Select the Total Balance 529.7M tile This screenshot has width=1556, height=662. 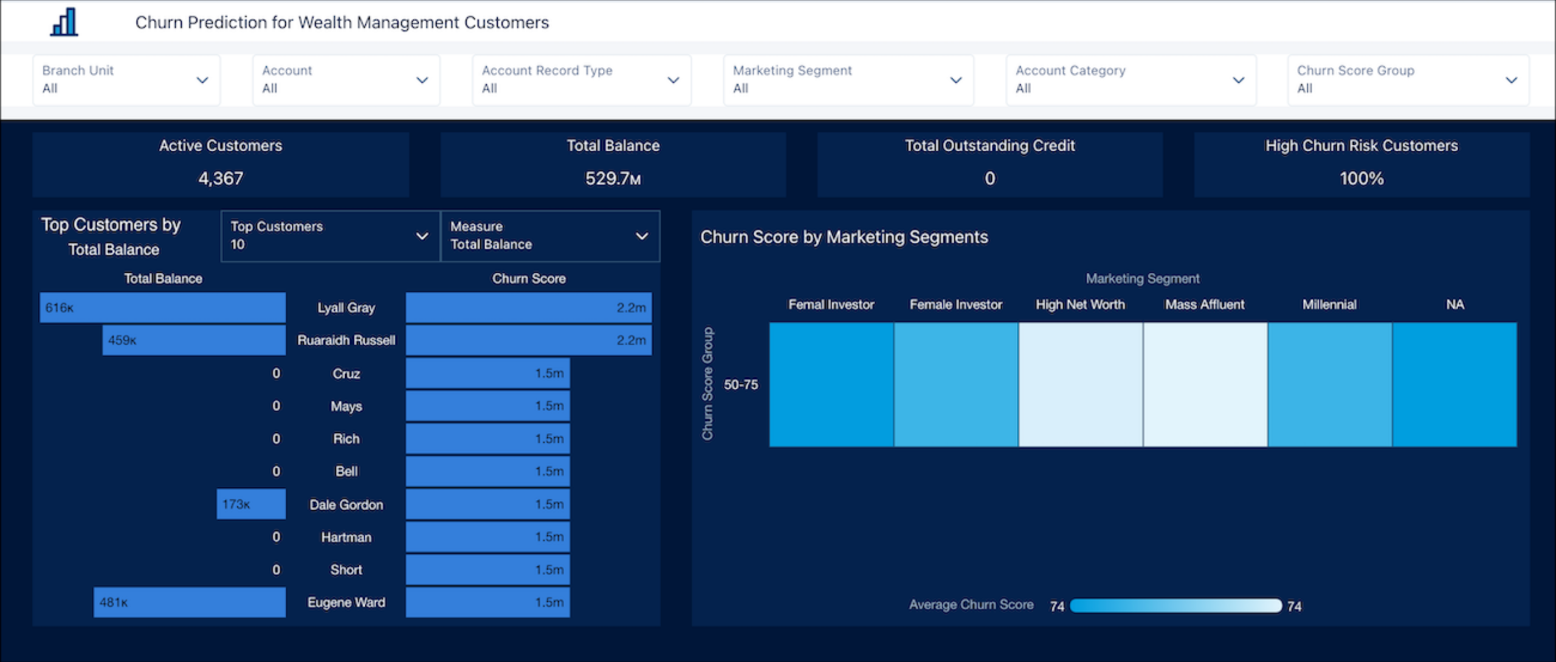pos(613,164)
